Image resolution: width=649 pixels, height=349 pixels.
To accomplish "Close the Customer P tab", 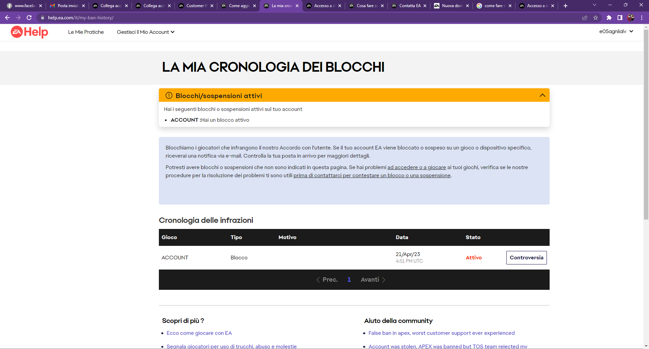I will (212, 6).
